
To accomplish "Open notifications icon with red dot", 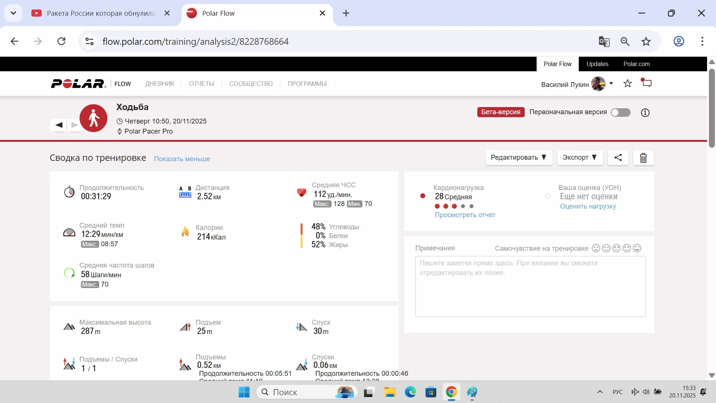I will click(x=647, y=83).
